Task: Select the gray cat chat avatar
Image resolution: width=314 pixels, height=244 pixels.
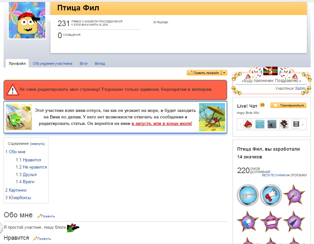Action: 296,124
